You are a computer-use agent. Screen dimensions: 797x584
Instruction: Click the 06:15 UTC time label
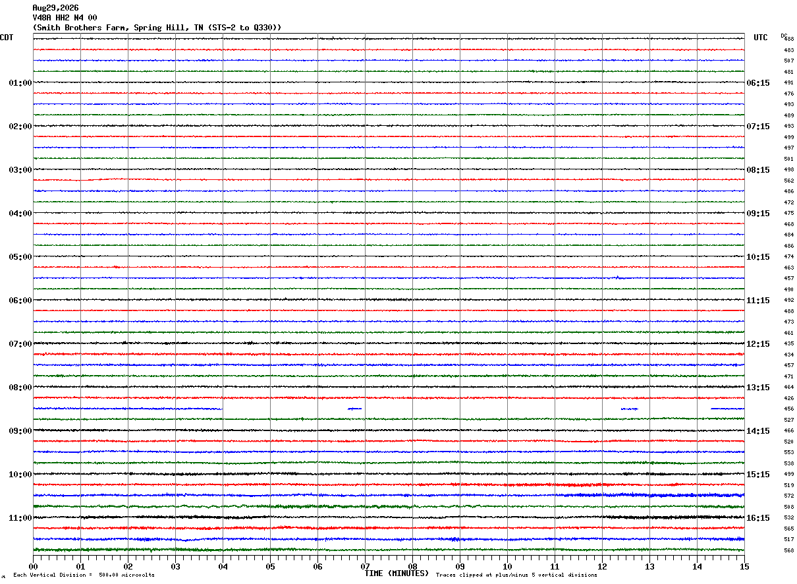(758, 83)
